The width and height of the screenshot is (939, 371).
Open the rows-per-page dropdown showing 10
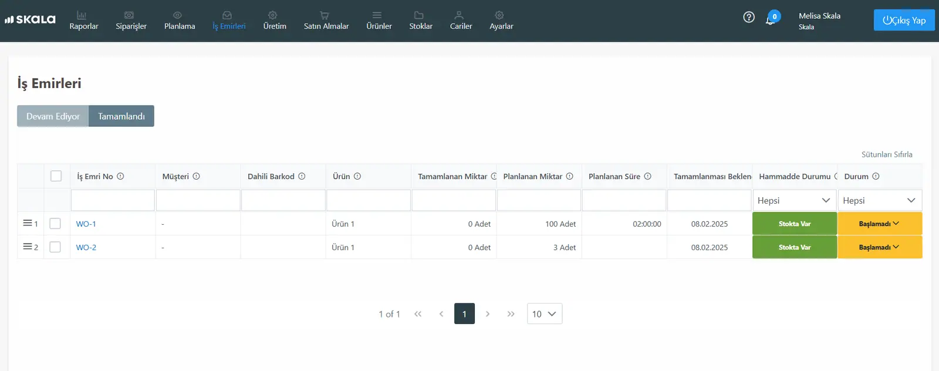click(x=545, y=314)
